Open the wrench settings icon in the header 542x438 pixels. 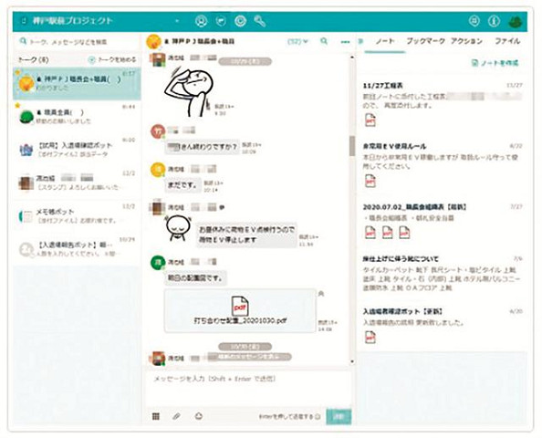pos(260,21)
